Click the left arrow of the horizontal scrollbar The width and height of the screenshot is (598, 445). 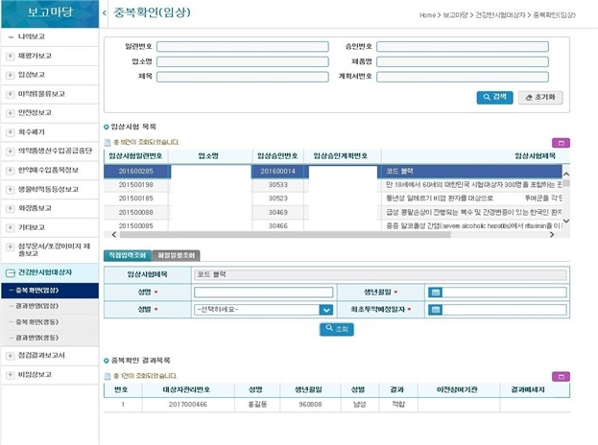click(113, 234)
